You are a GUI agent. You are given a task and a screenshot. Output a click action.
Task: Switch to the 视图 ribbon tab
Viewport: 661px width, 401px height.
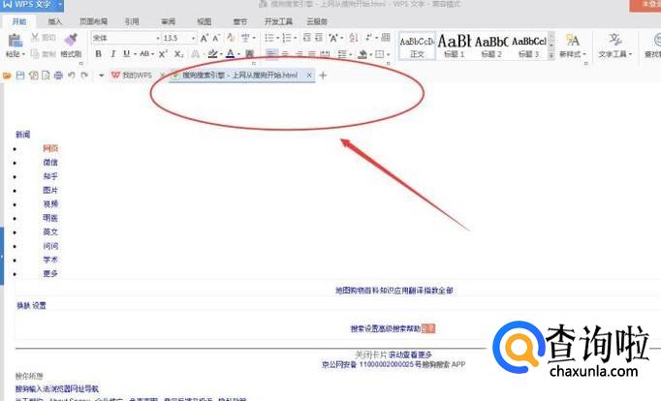[205, 21]
